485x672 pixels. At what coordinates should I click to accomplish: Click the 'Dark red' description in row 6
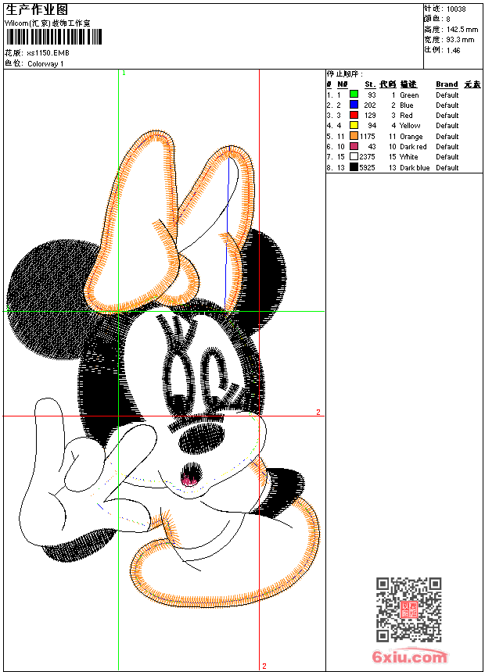[413, 147]
